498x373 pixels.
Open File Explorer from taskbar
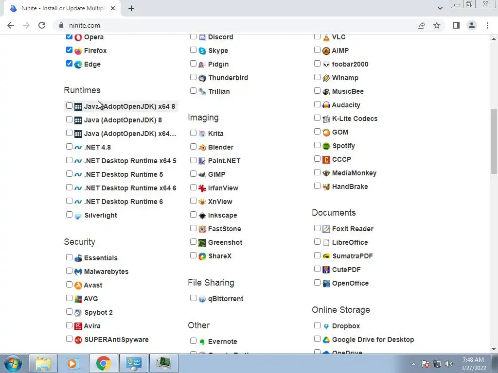click(x=43, y=363)
